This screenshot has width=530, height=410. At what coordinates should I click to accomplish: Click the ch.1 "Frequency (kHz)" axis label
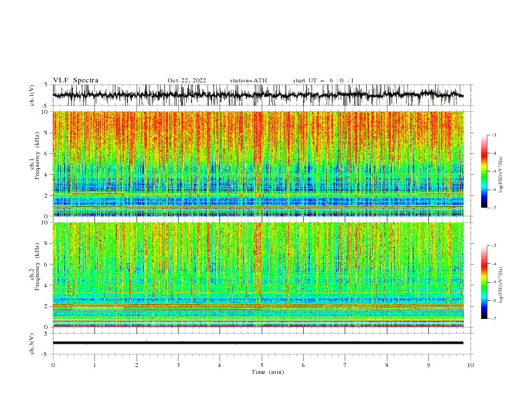[x=37, y=156]
